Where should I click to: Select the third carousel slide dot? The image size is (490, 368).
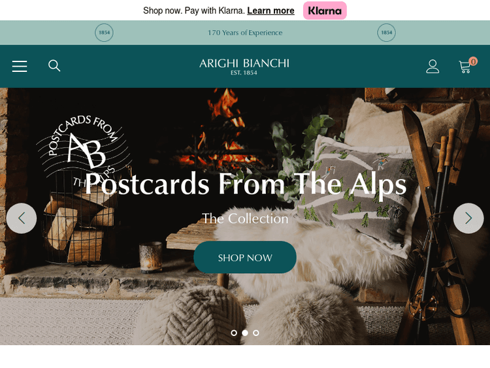[x=256, y=333]
